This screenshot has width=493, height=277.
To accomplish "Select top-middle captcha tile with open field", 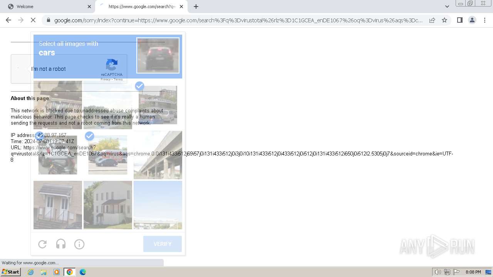I will click(x=108, y=105).
